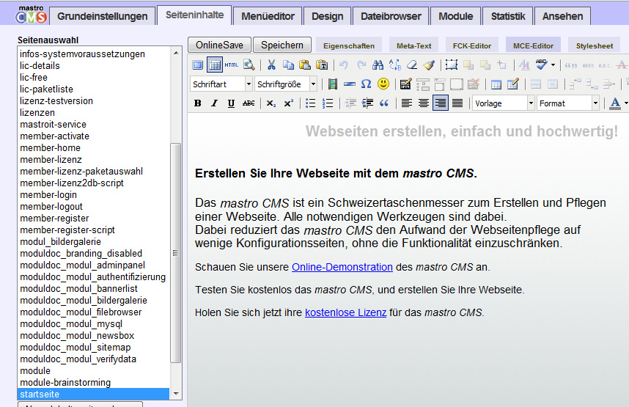Click Seitenauswahl list scrollbar up arrow
Viewport: 629px width, 407px height.
click(x=176, y=53)
